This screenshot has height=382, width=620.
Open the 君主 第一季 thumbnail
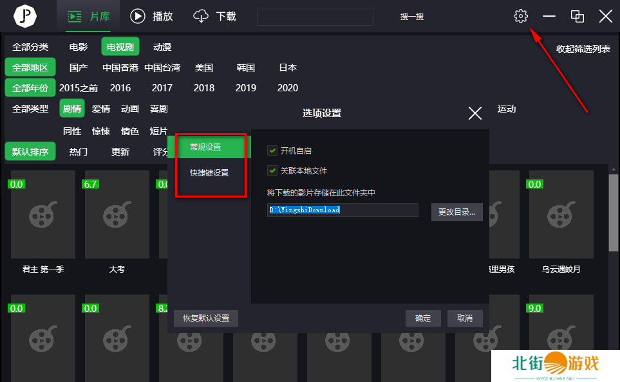coord(43,214)
